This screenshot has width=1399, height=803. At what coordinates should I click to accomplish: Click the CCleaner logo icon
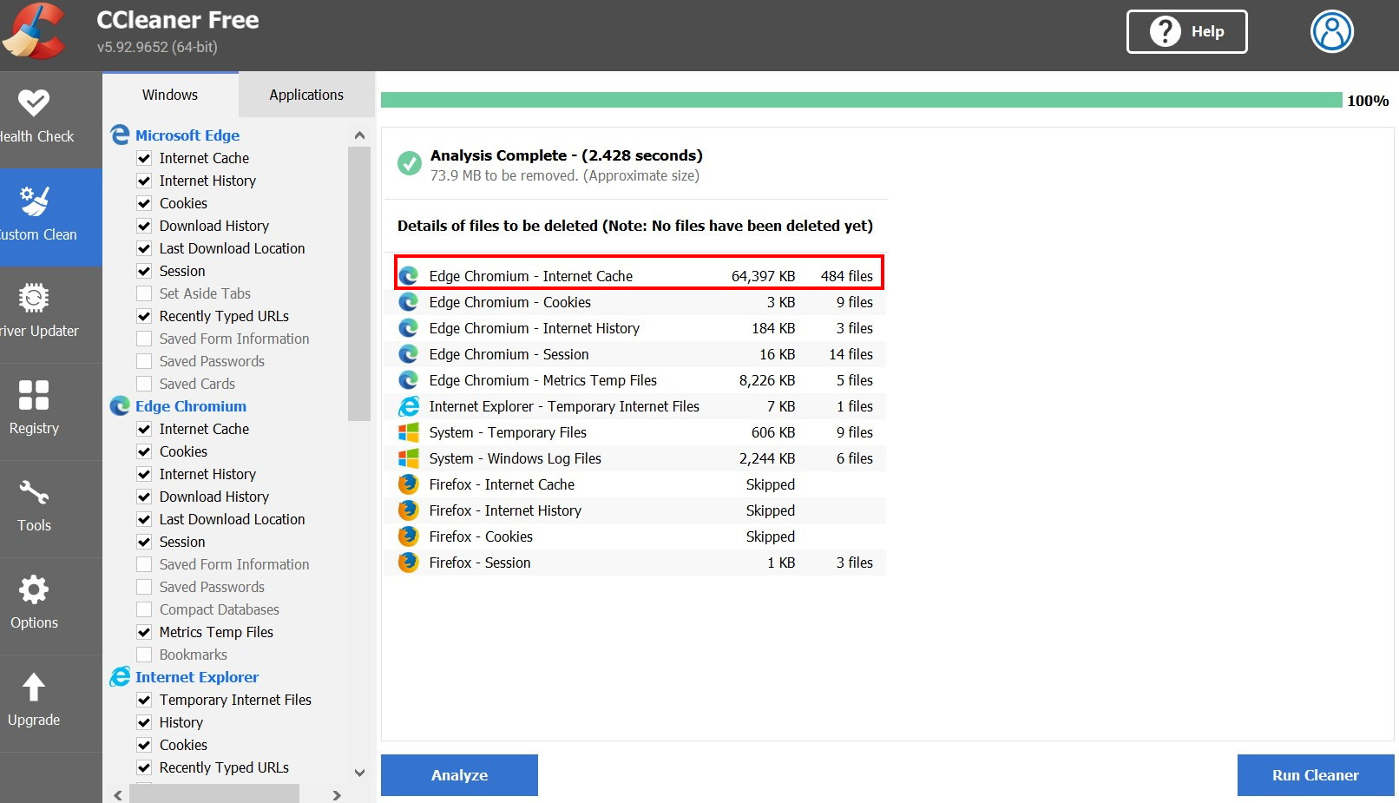pos(35,31)
